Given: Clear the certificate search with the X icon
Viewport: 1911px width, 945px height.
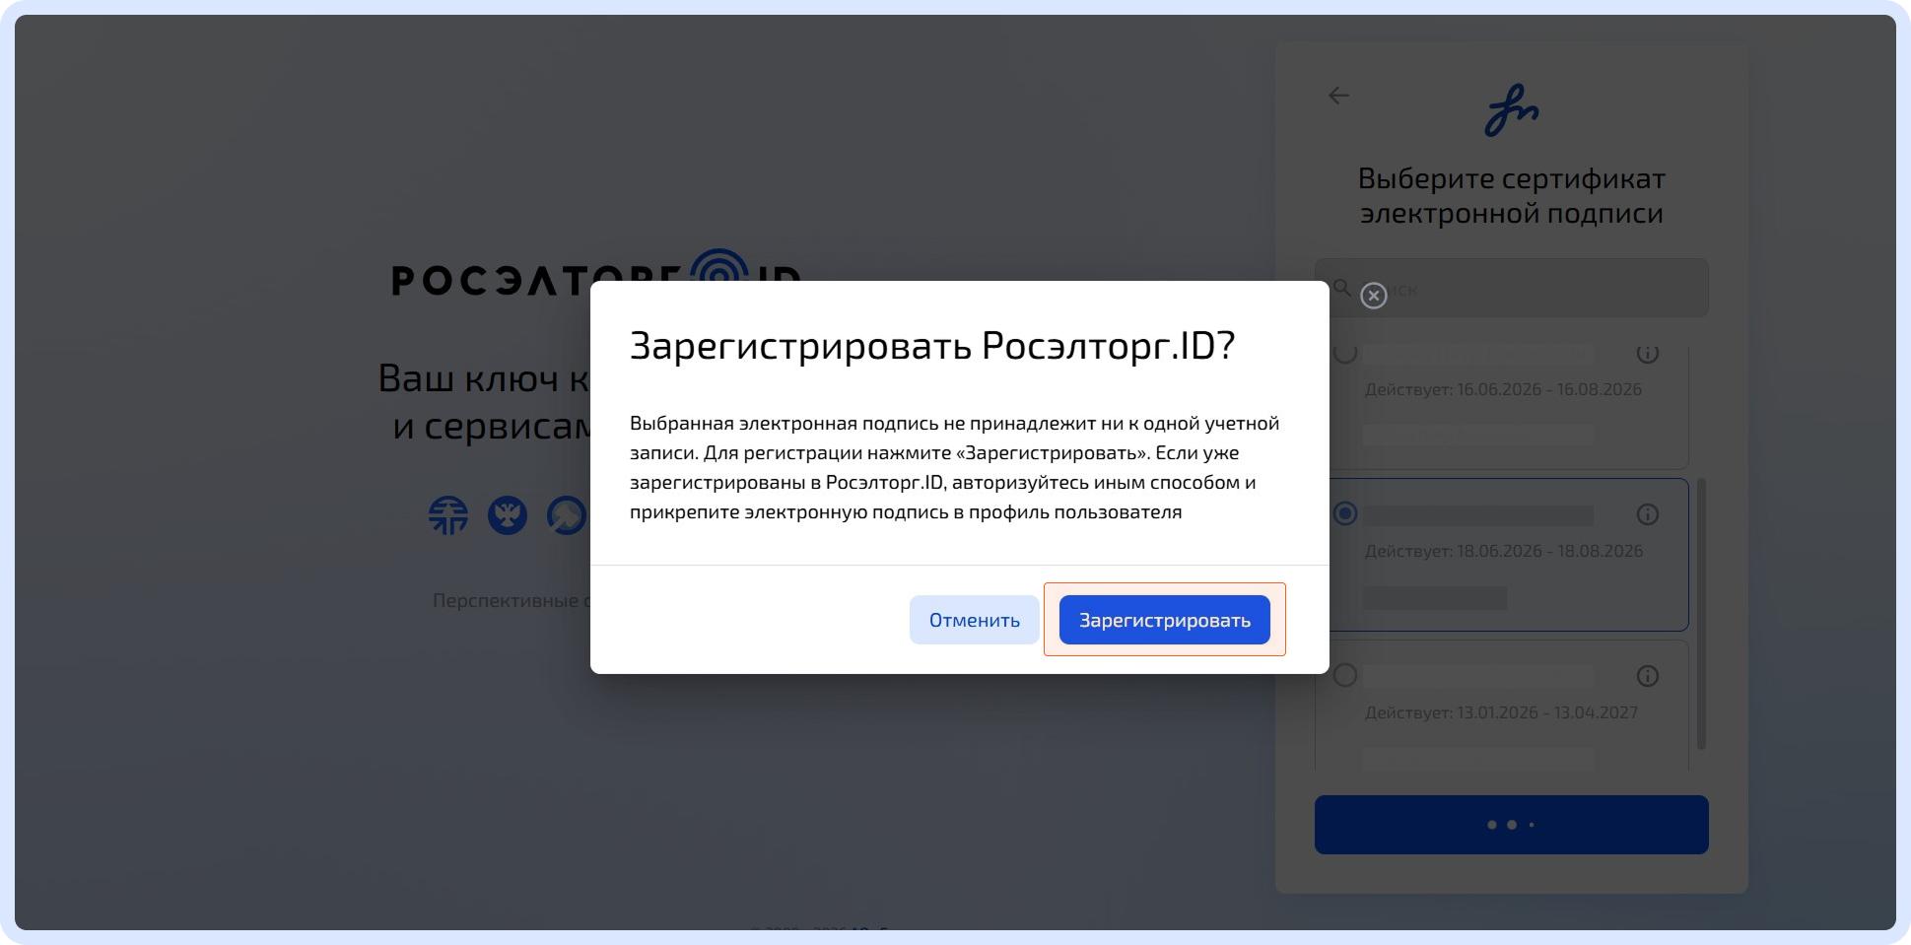Looking at the screenshot, I should (1374, 296).
